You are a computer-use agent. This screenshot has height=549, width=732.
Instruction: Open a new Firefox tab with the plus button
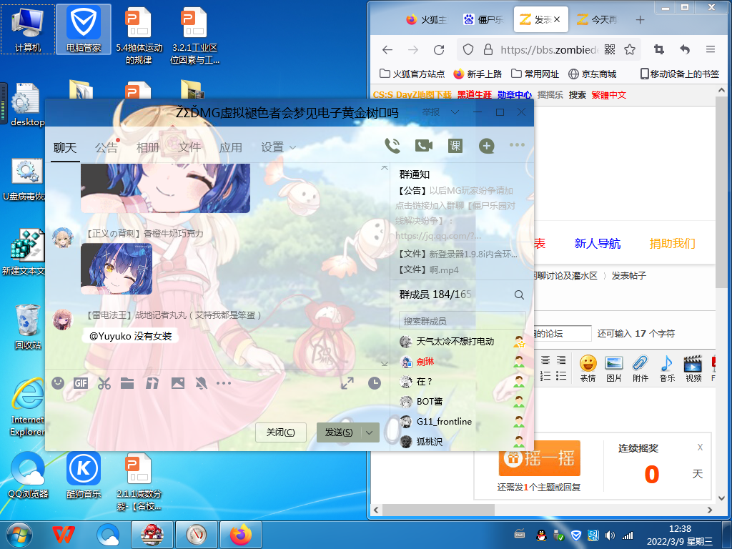tap(640, 19)
